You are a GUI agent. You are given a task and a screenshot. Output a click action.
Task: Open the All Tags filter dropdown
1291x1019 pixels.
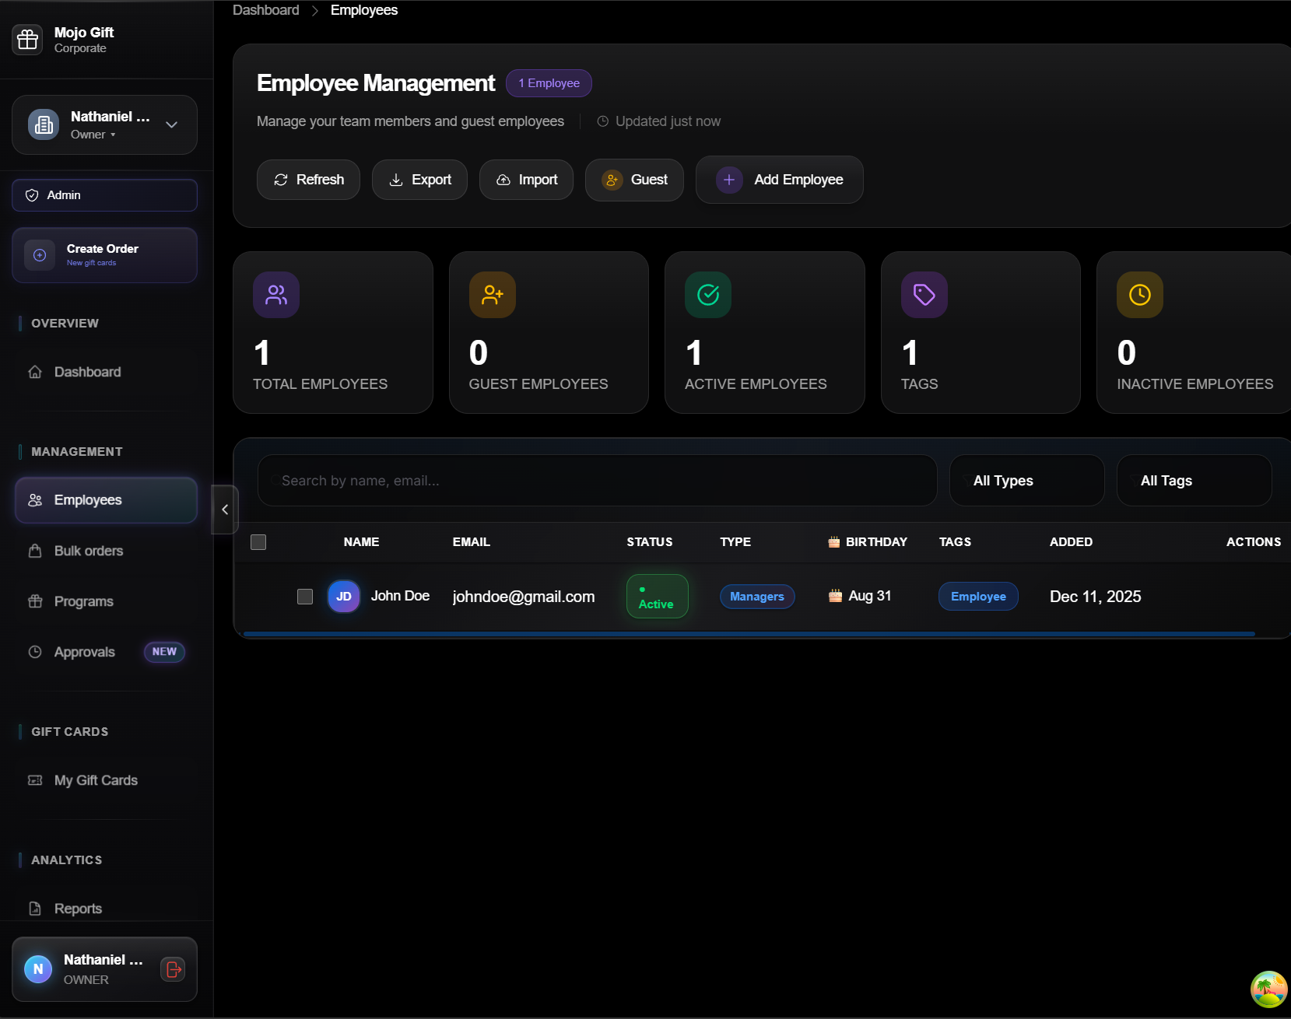click(x=1194, y=481)
